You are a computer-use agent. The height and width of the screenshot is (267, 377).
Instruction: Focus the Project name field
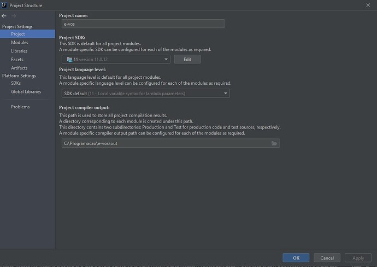click(x=143, y=24)
